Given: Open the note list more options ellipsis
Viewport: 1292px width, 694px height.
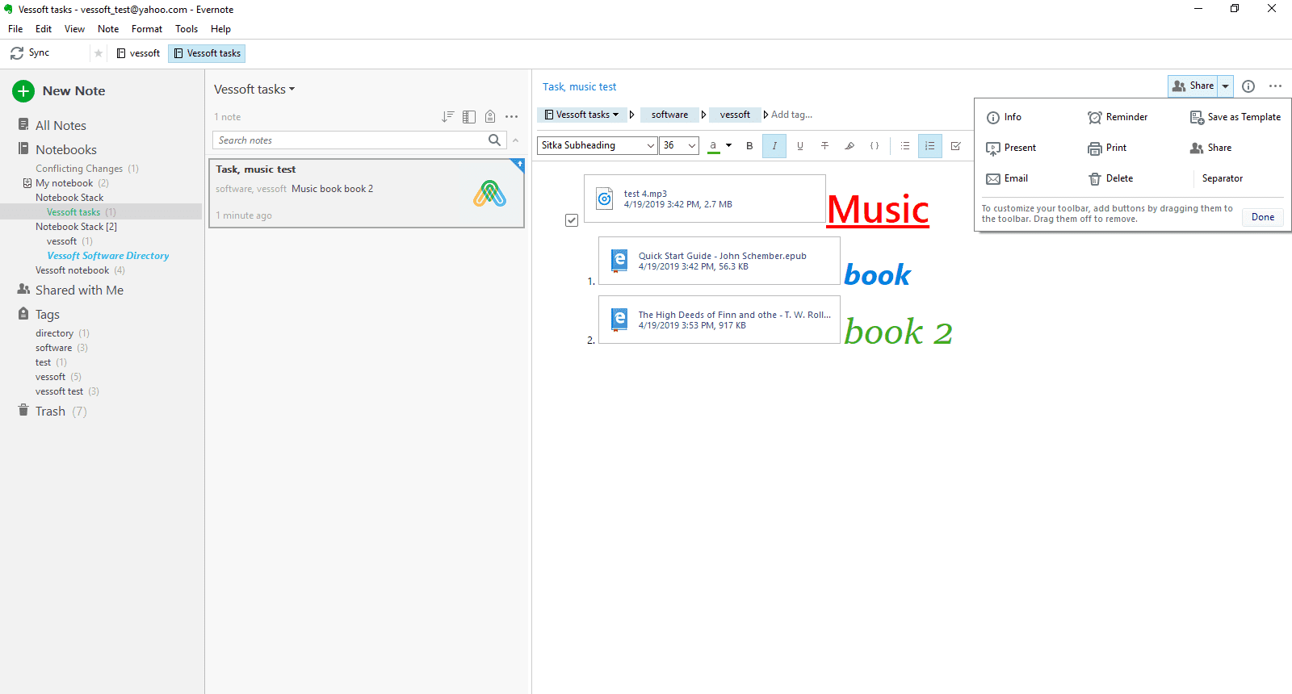Looking at the screenshot, I should click(x=512, y=117).
